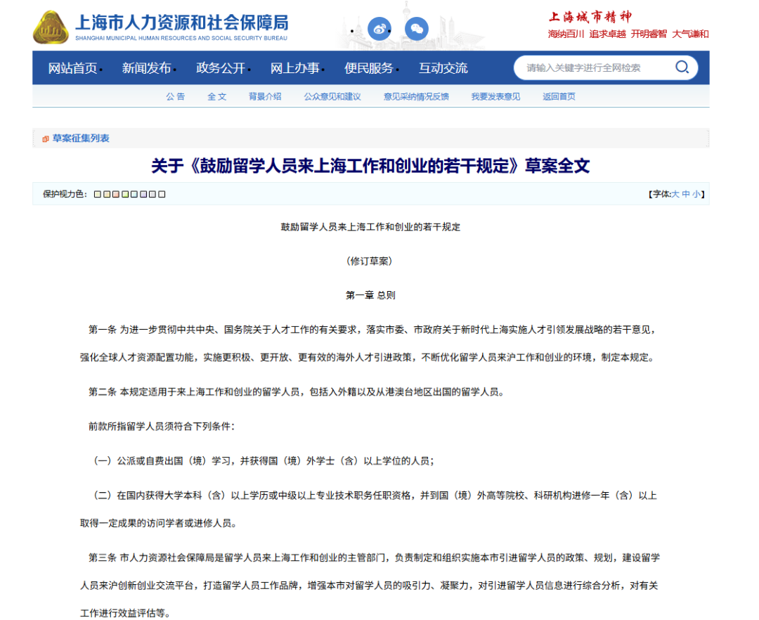Click the 我要发表意见 link
This screenshot has height=620, width=759.
(495, 97)
